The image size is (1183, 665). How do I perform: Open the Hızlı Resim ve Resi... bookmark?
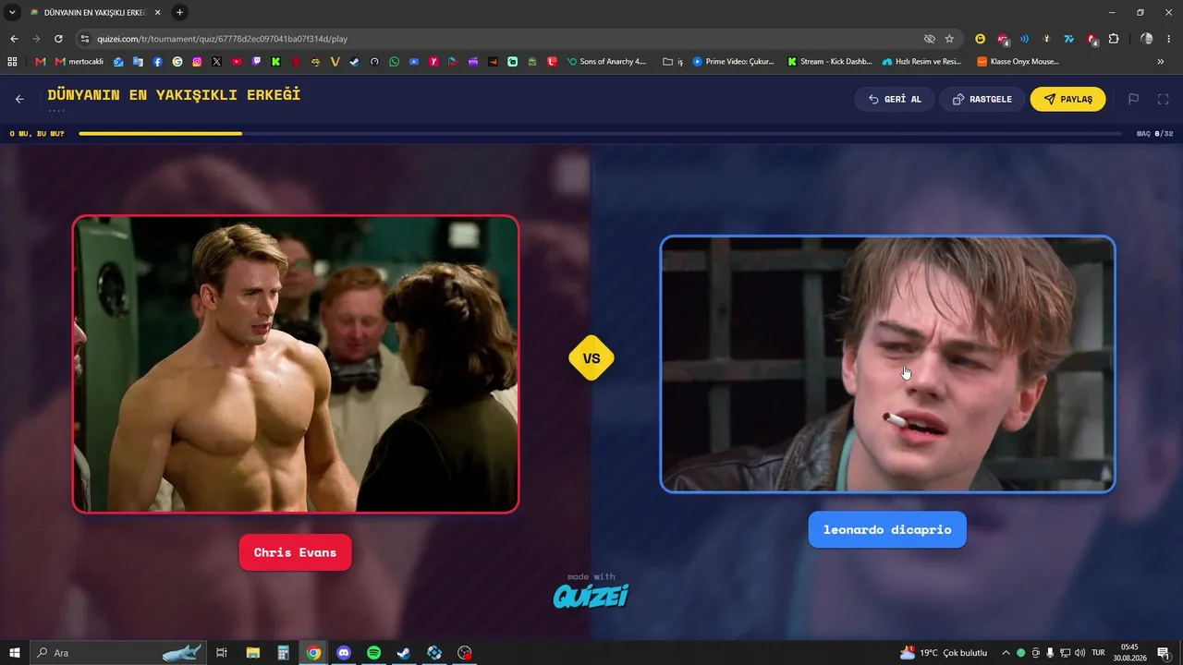(921, 62)
